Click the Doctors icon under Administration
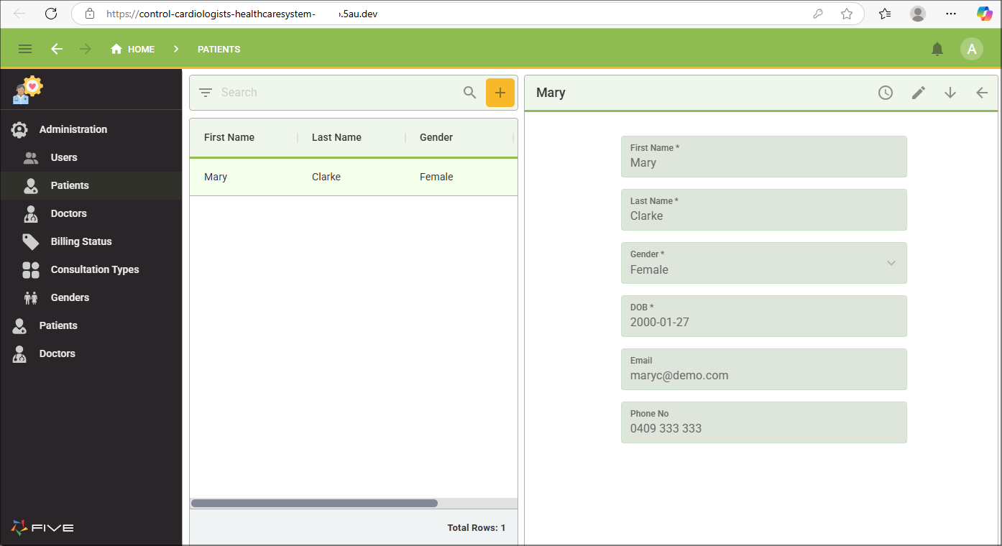This screenshot has width=1002, height=546. [31, 213]
